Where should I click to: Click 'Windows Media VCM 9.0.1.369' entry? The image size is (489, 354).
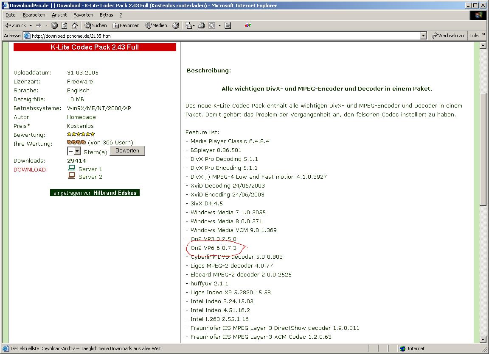tap(233, 230)
